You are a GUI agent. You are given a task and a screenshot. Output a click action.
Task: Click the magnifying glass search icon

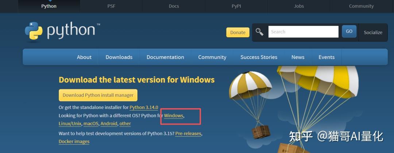tap(259, 32)
